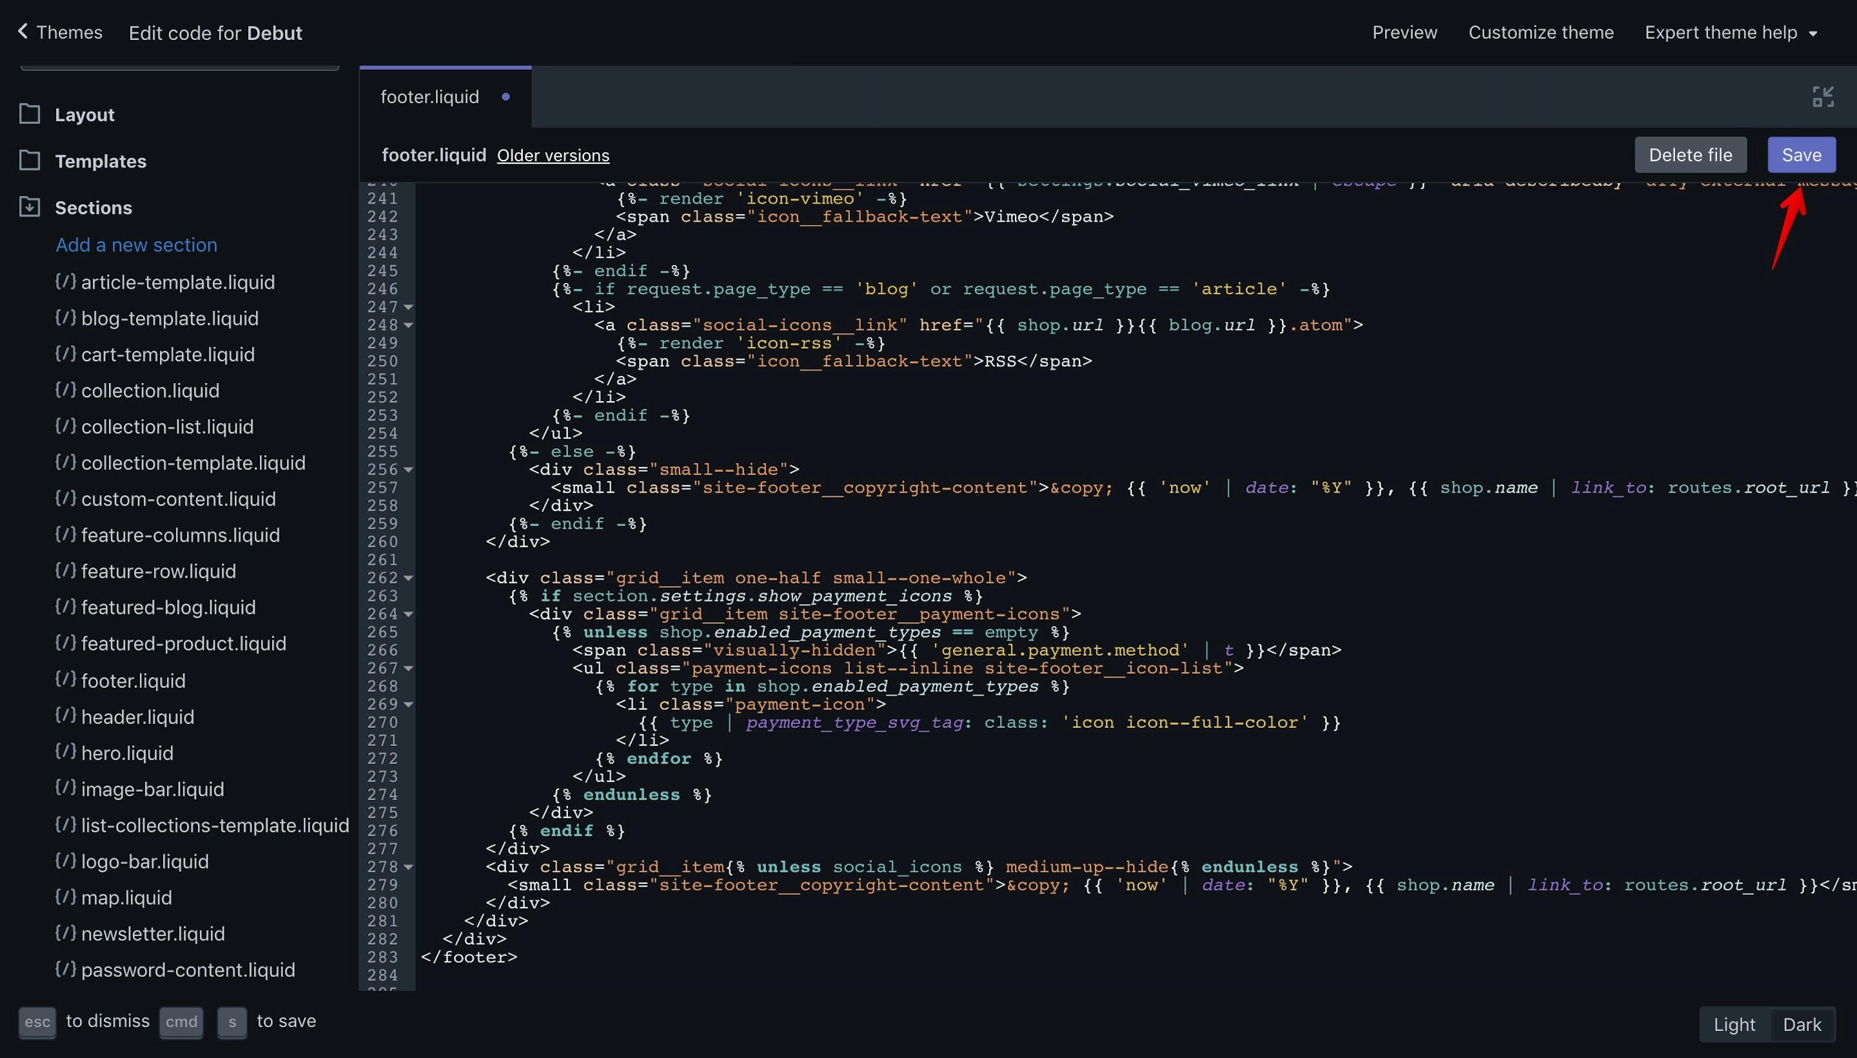Click liquid file icon next to image-bar.liquid

tap(65, 788)
